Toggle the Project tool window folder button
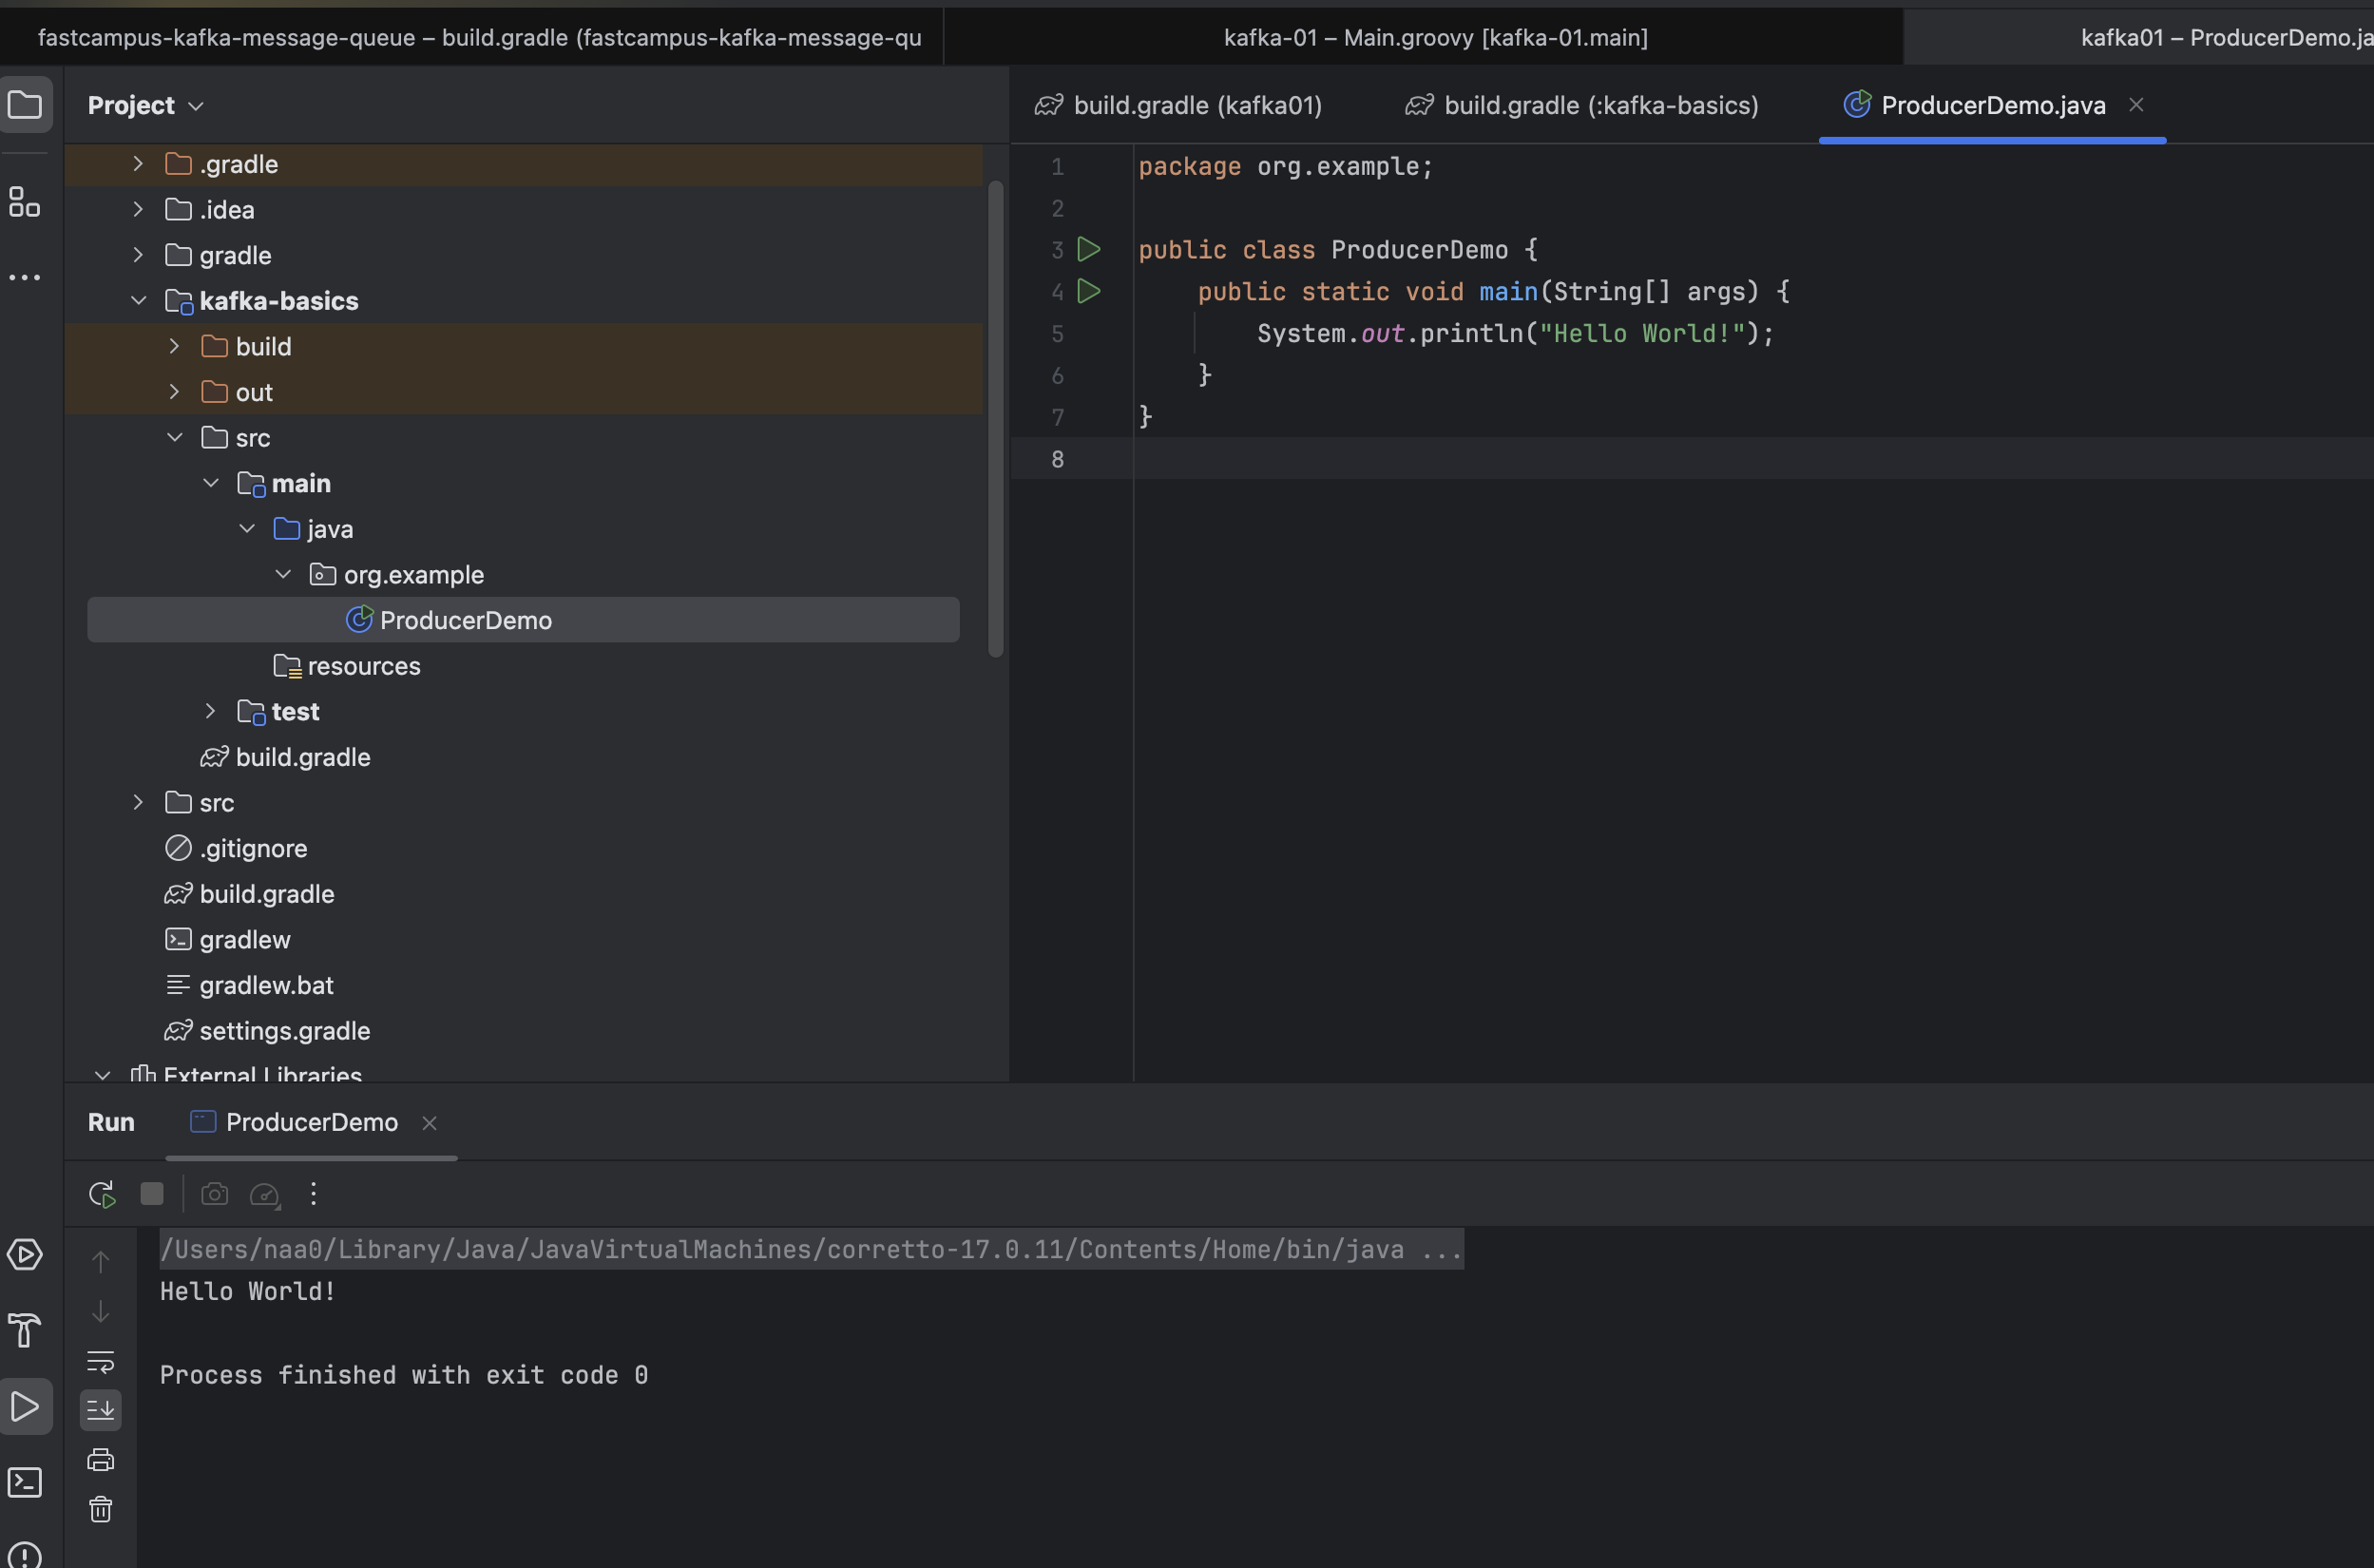2374x1568 pixels. tap(25, 105)
